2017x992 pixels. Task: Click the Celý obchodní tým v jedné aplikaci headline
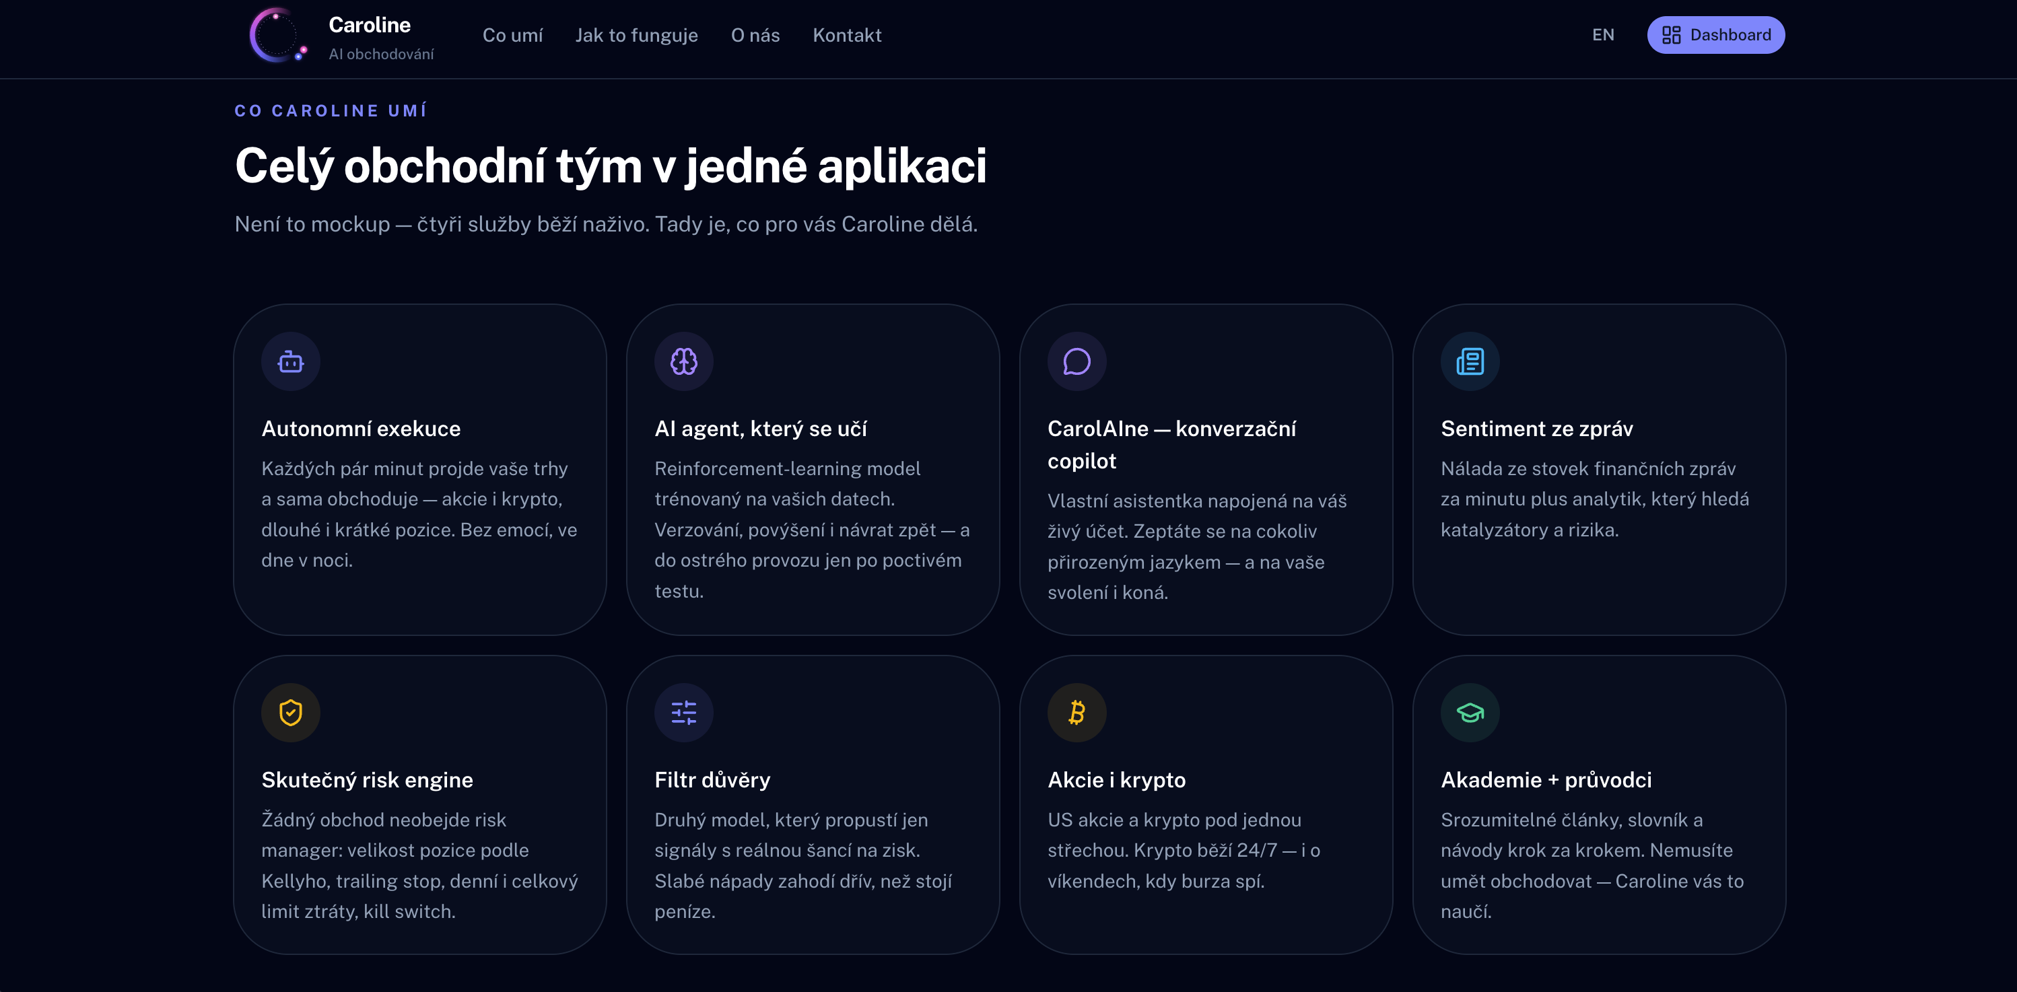[610, 166]
